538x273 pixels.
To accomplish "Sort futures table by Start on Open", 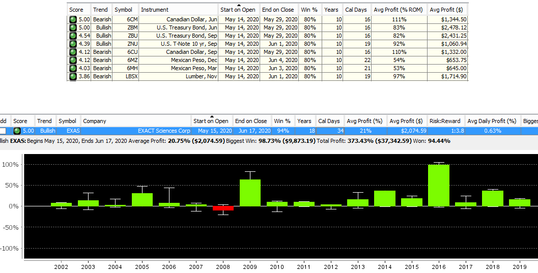I will coord(239,10).
